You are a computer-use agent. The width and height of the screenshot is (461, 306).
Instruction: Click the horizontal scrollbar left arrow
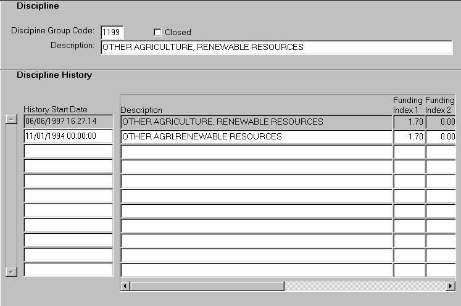coord(125,286)
